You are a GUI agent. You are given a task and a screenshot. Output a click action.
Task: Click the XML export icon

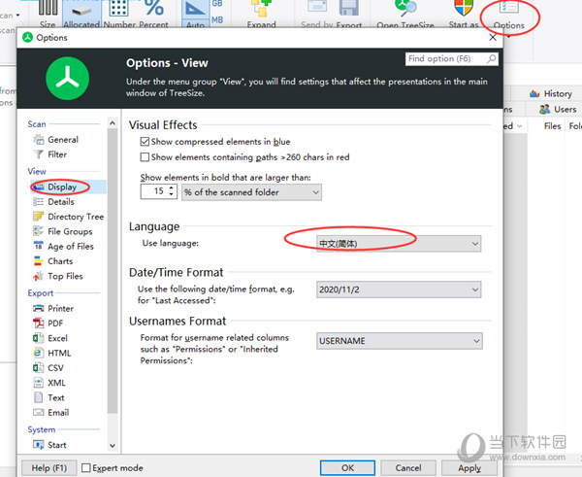pos(38,383)
